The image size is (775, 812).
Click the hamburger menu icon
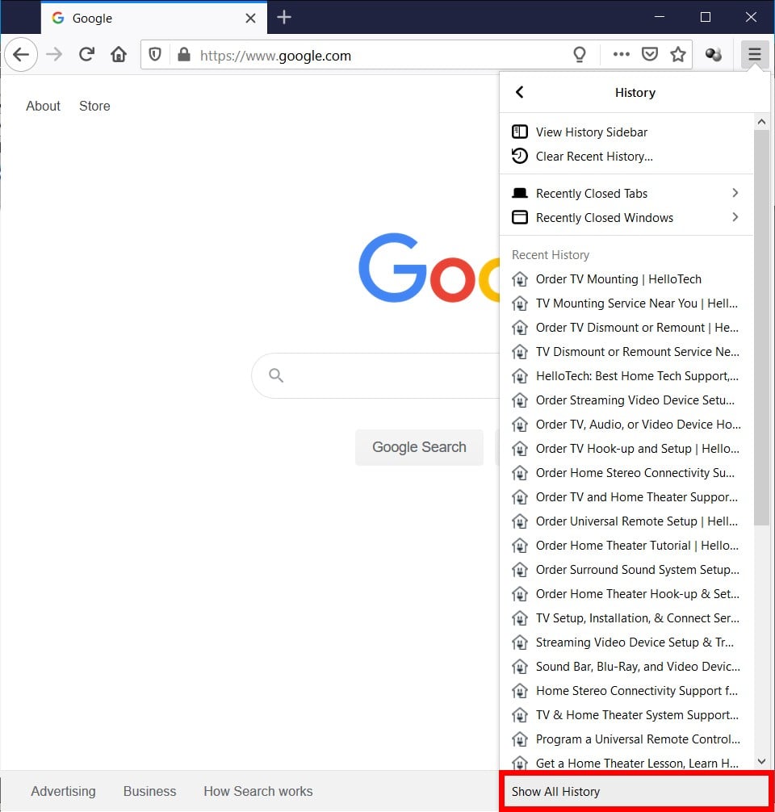[x=754, y=54]
